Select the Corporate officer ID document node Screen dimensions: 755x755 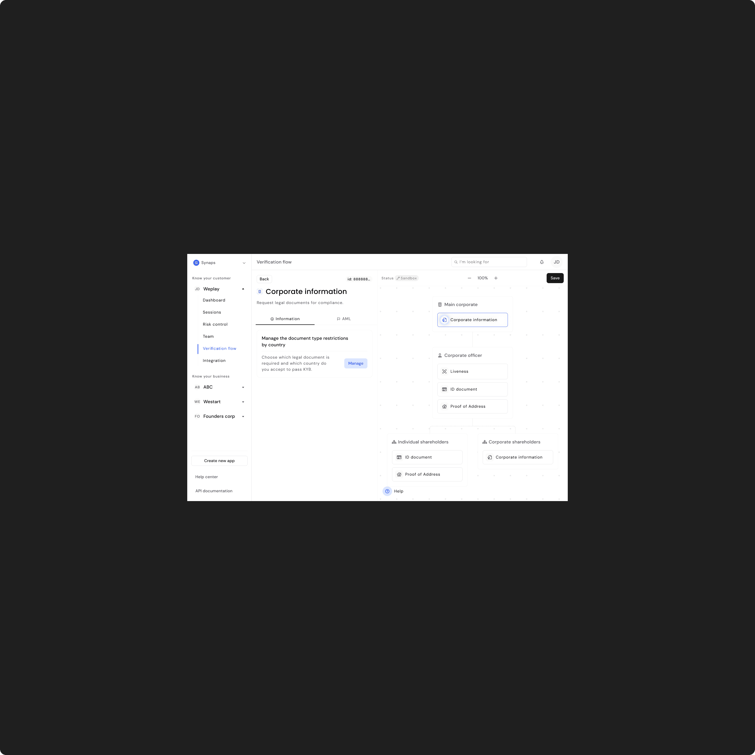coord(472,389)
